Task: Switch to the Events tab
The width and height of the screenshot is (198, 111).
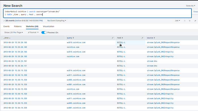Action: [x=7, y=26]
